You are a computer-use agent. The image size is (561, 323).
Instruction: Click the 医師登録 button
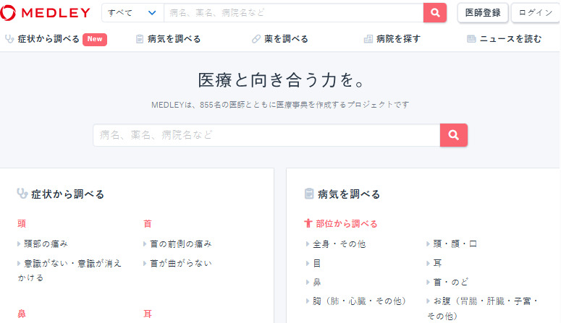pyautogui.click(x=482, y=12)
